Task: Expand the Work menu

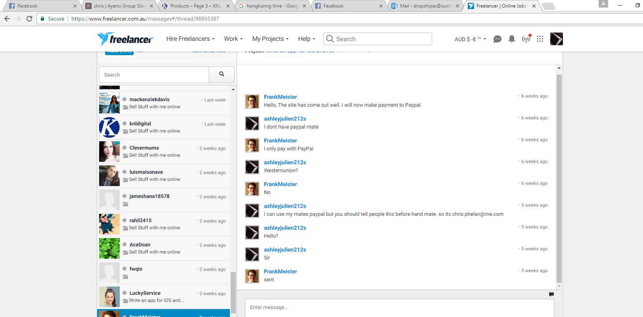Action: pos(233,39)
